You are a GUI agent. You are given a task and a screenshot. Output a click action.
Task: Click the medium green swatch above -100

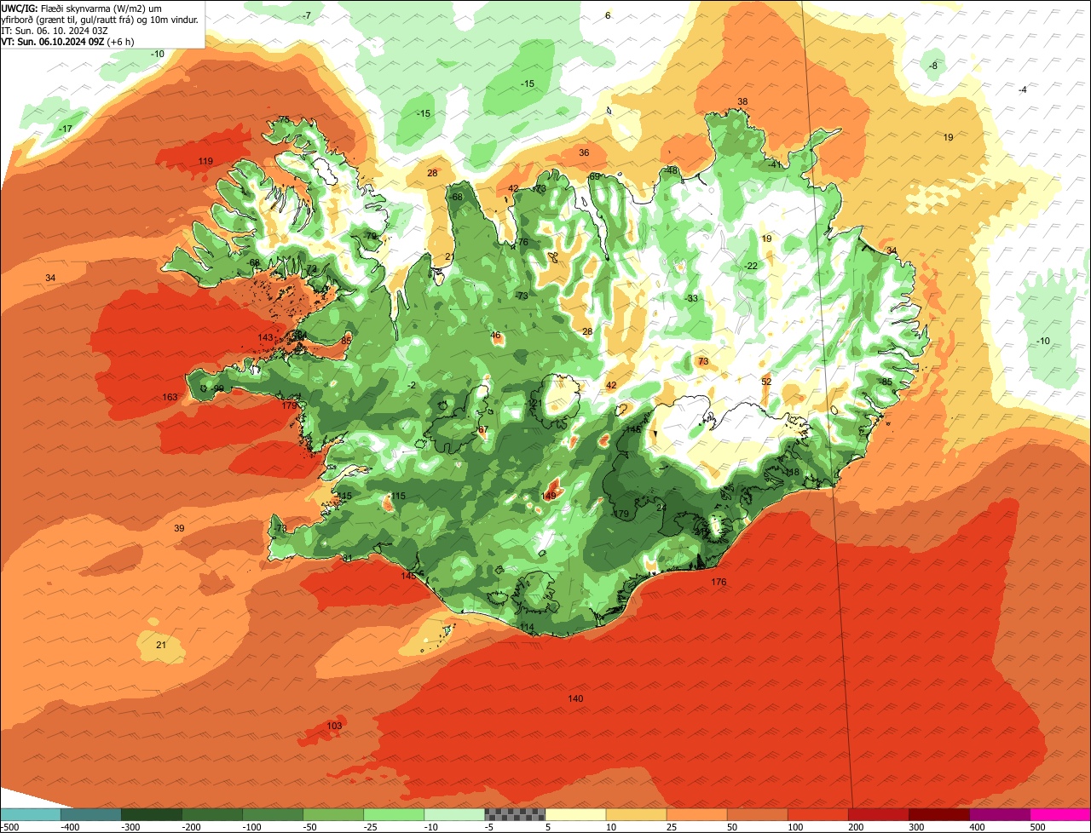[x=273, y=814]
